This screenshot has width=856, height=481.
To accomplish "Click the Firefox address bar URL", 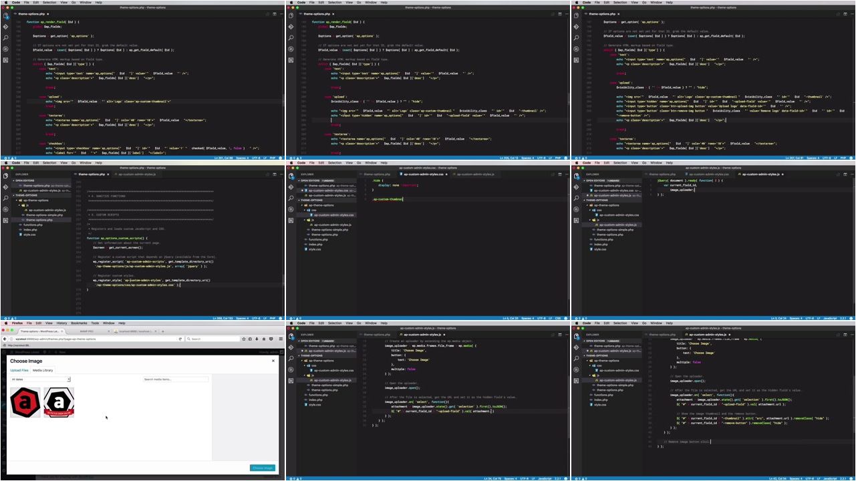I will 55,339.
